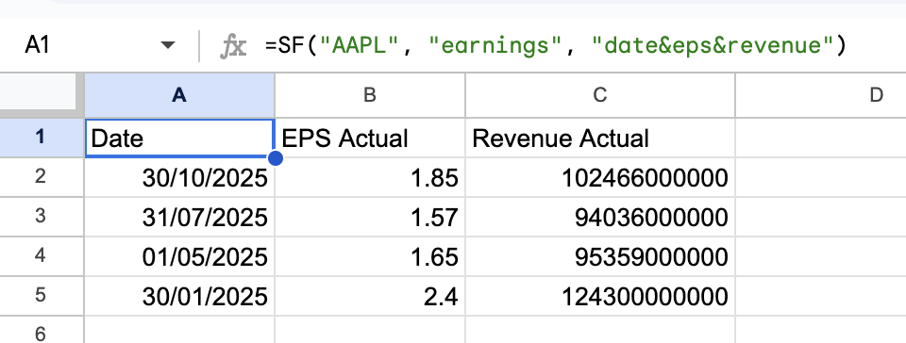The height and width of the screenshot is (343, 906).
Task: Click the EPS value 1.65
Action: click(370, 256)
